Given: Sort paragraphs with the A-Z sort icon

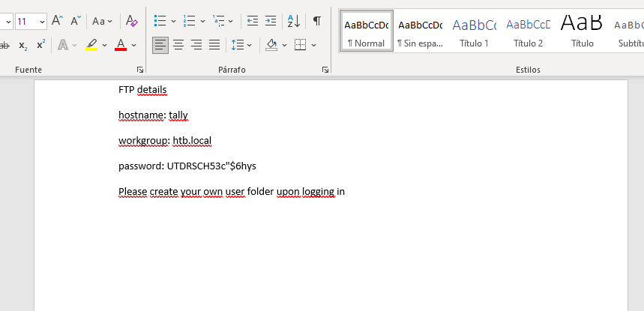Looking at the screenshot, I should [x=294, y=21].
